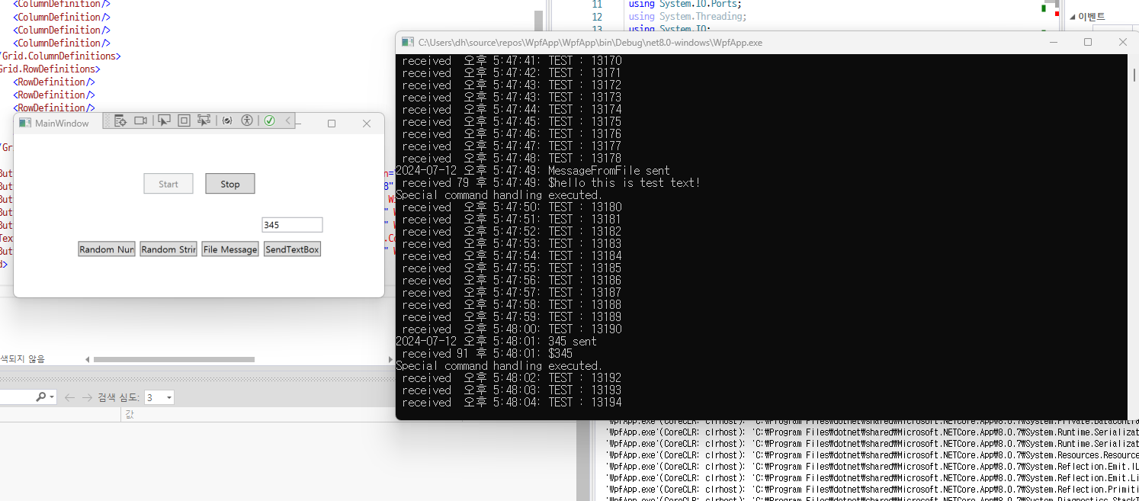Image resolution: width=1139 pixels, height=501 pixels.
Task: Click the last 'Special command handling executed.' line
Action: point(499,366)
